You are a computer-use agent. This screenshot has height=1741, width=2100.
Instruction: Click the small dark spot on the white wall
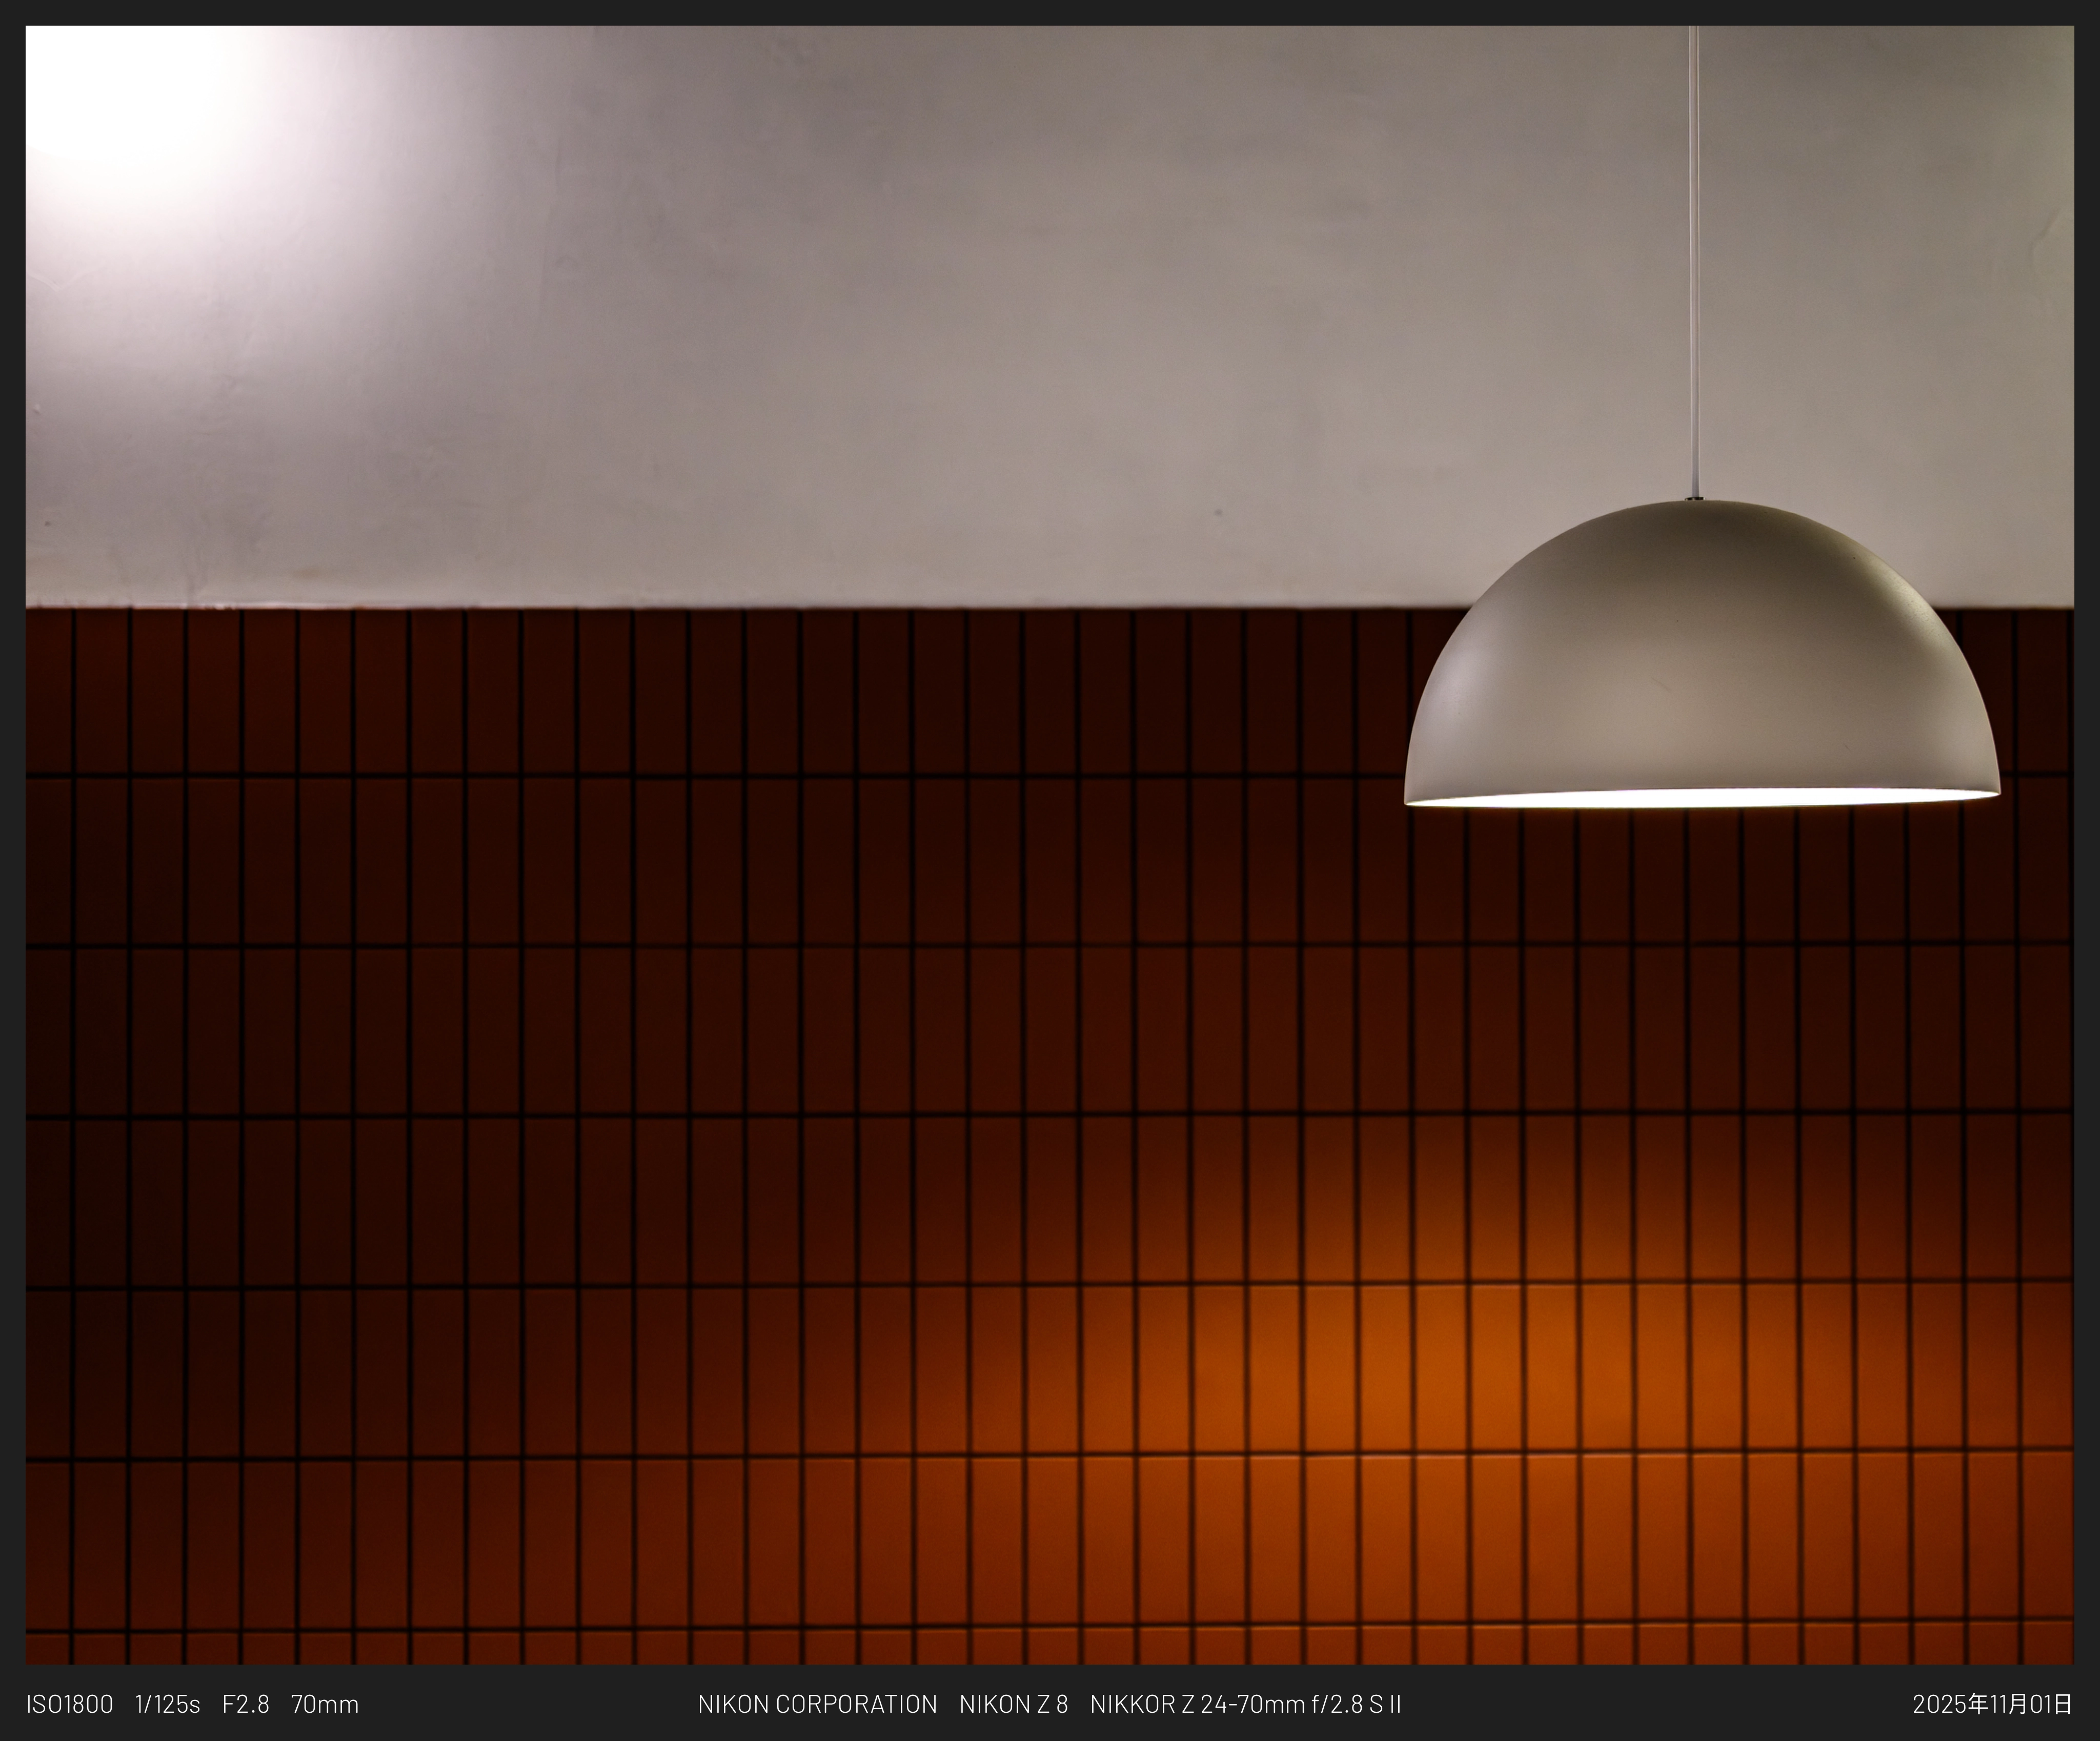(1218, 512)
